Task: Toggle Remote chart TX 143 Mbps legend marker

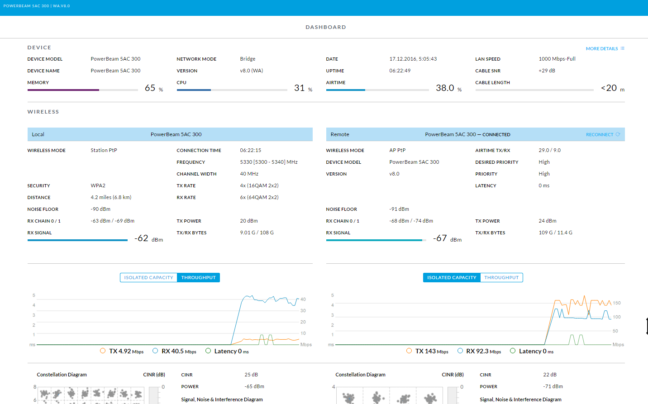Action: (409, 351)
